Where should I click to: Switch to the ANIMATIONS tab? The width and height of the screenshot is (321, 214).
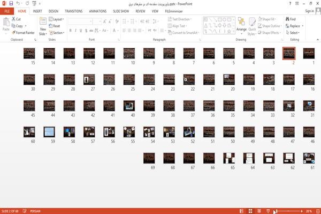(x=98, y=11)
